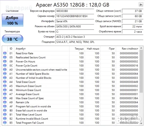Click the status icon of Uncorrectable sectors count

(x=5, y=70)
